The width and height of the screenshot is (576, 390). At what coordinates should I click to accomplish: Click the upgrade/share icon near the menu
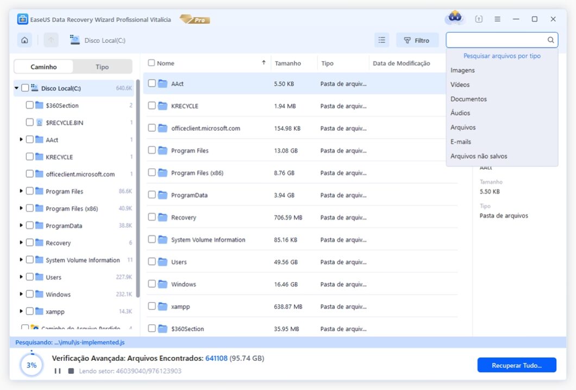(x=478, y=18)
